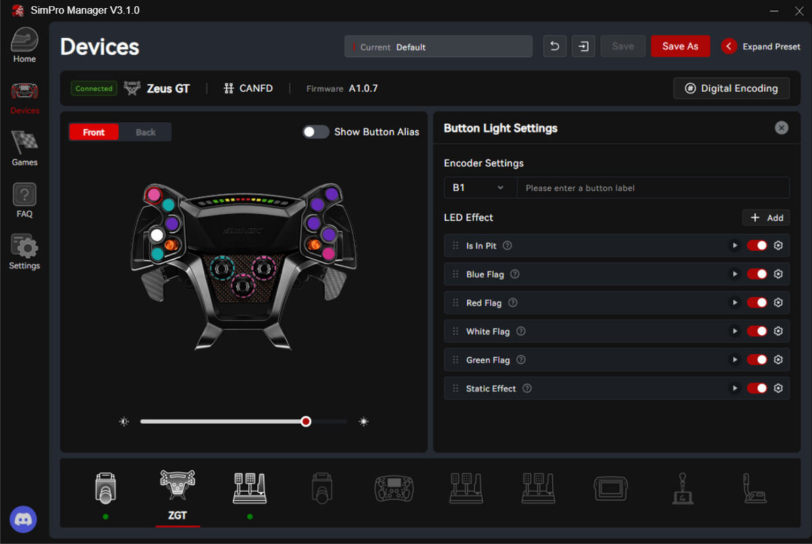Click the red Expand Preset chevron
Image resolution: width=812 pixels, height=544 pixels.
pyautogui.click(x=729, y=47)
